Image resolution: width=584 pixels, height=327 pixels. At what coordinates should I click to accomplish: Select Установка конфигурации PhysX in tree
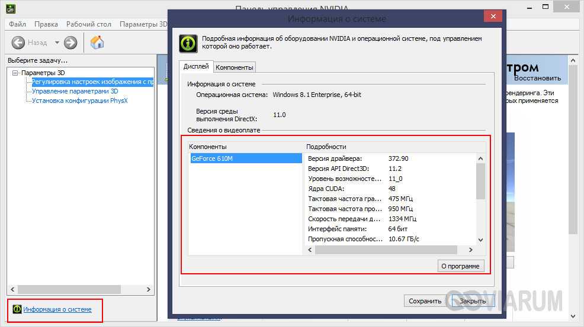[x=79, y=101]
